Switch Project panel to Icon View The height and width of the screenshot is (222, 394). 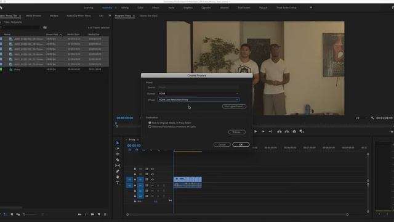click(12, 215)
